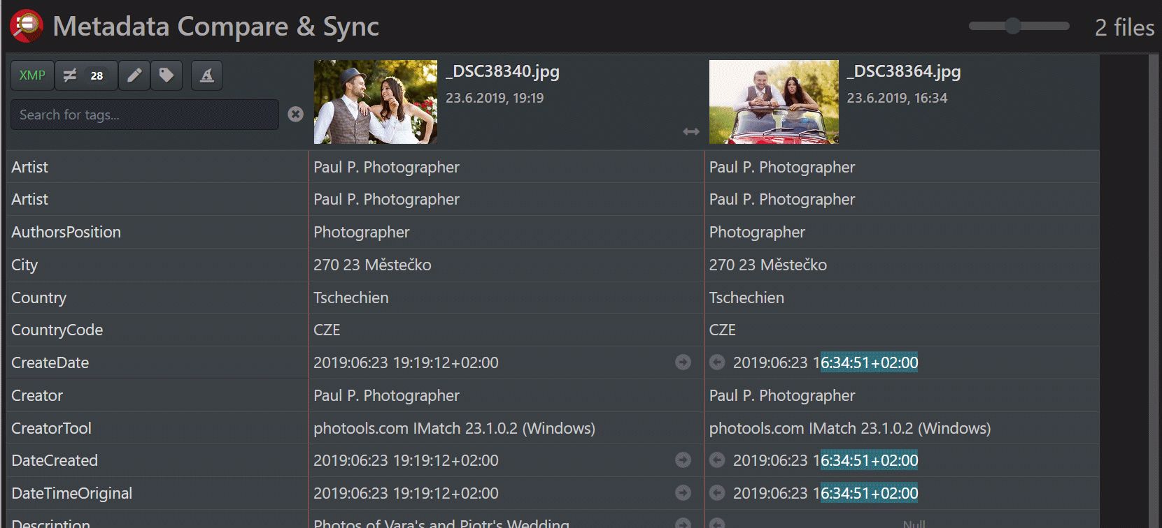The width and height of the screenshot is (1162, 528).
Task: Click the pencil edit toolbar icon
Action: point(134,75)
